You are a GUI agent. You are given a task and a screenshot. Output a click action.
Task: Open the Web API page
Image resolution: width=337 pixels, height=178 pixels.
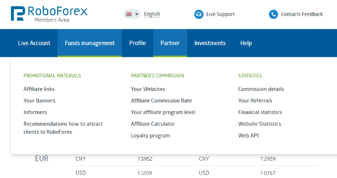pyautogui.click(x=248, y=136)
